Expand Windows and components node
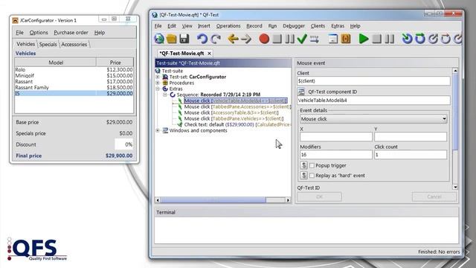Viewport: 476px width, 268px height. (158, 130)
